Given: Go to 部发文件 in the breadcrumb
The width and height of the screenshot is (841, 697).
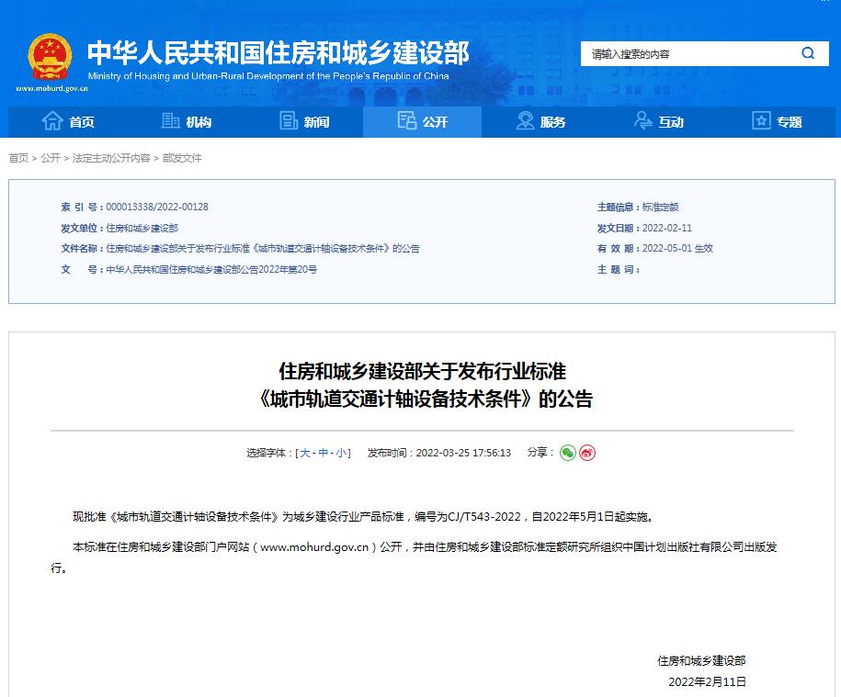Looking at the screenshot, I should click(x=182, y=158).
